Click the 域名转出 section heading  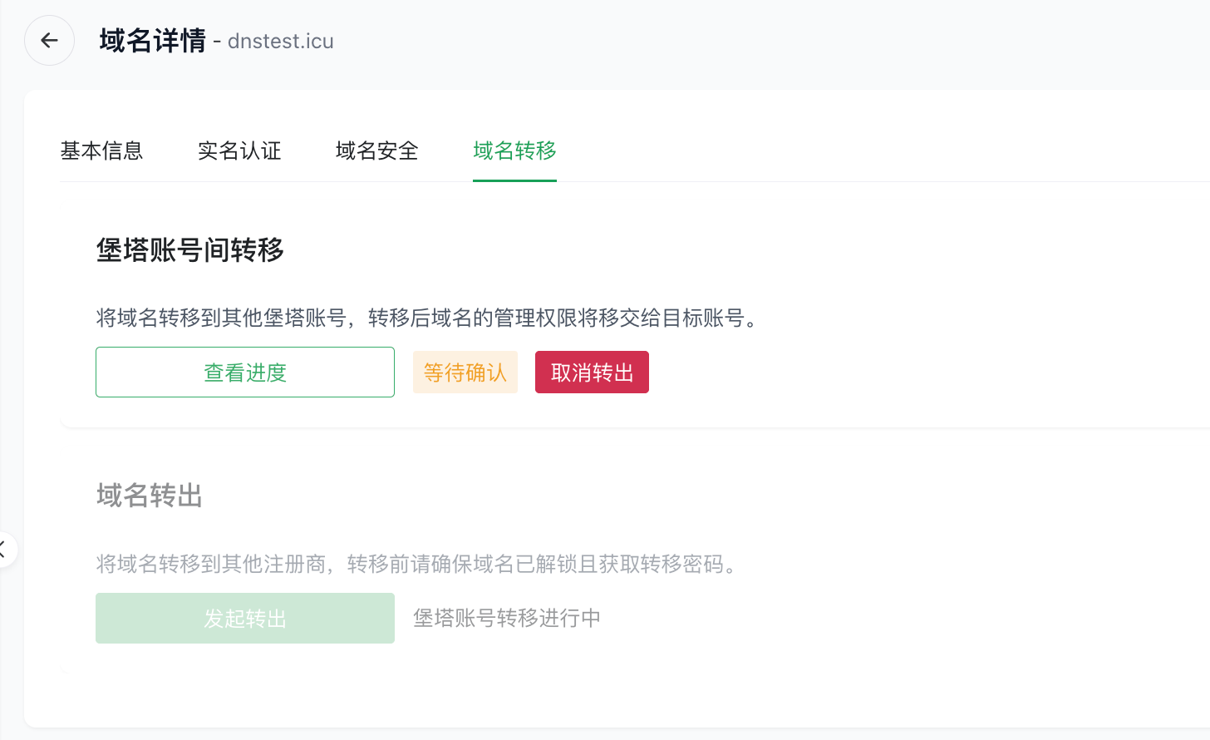point(149,496)
